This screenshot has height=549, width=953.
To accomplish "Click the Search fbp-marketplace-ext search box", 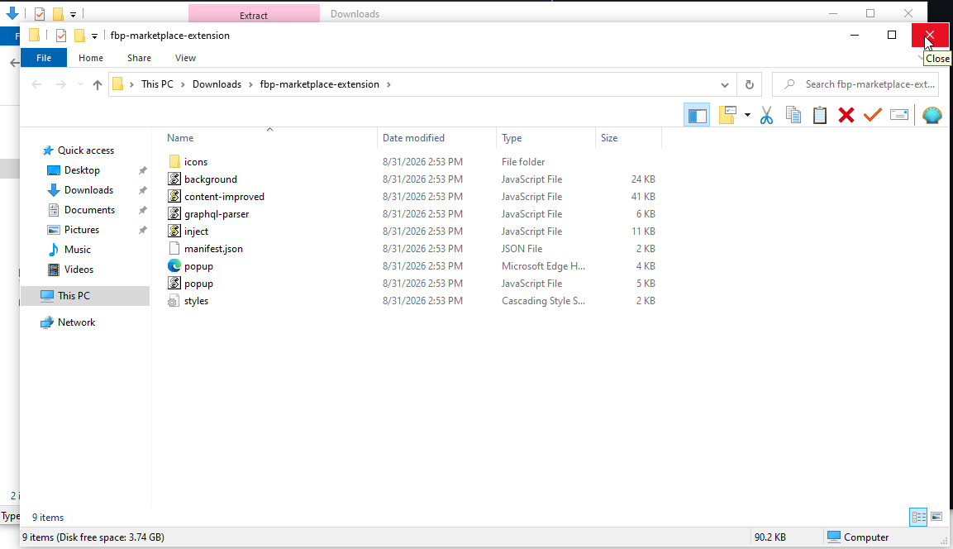I will [x=855, y=84].
